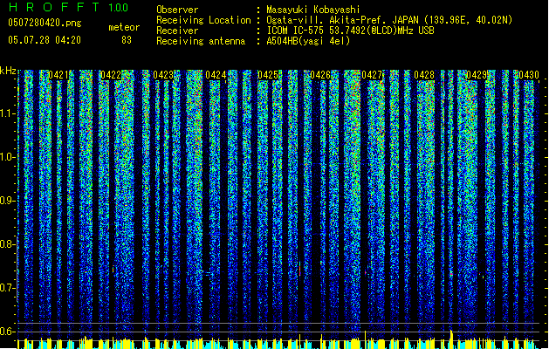
Task: Click the name Masayuki Kobayashi
Action: [x=313, y=10]
